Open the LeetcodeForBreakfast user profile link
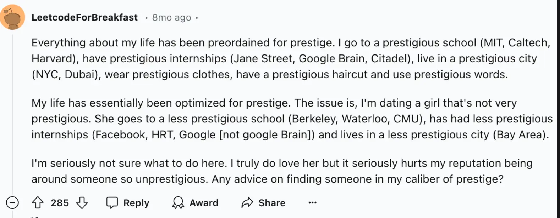Viewport: 560px width, 218px height. click(84, 17)
